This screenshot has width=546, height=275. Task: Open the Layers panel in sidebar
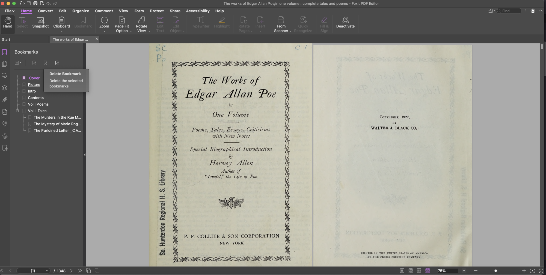pos(5,88)
